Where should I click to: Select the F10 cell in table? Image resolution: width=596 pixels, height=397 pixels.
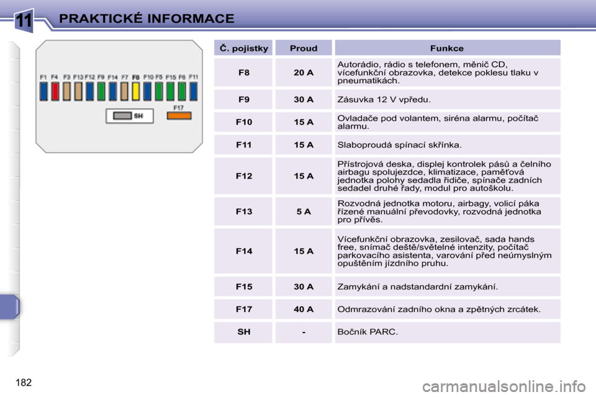click(243, 122)
